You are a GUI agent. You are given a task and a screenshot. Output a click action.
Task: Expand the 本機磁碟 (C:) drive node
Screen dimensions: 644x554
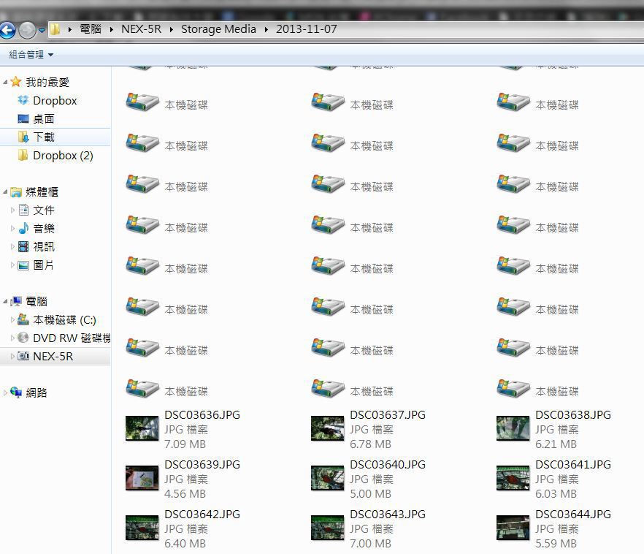(12, 320)
